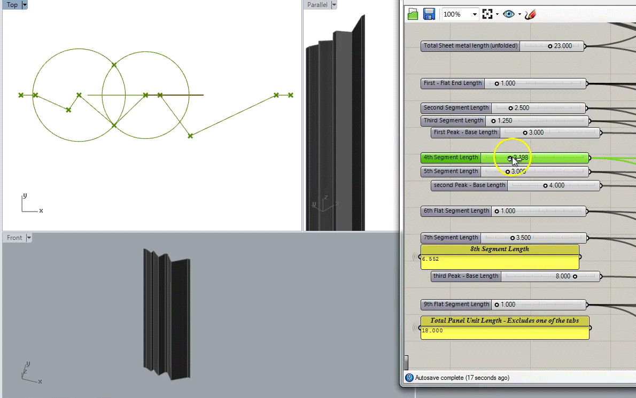The image size is (636, 398).
Task: Click the autosave info icon in status bar
Action: click(409, 378)
